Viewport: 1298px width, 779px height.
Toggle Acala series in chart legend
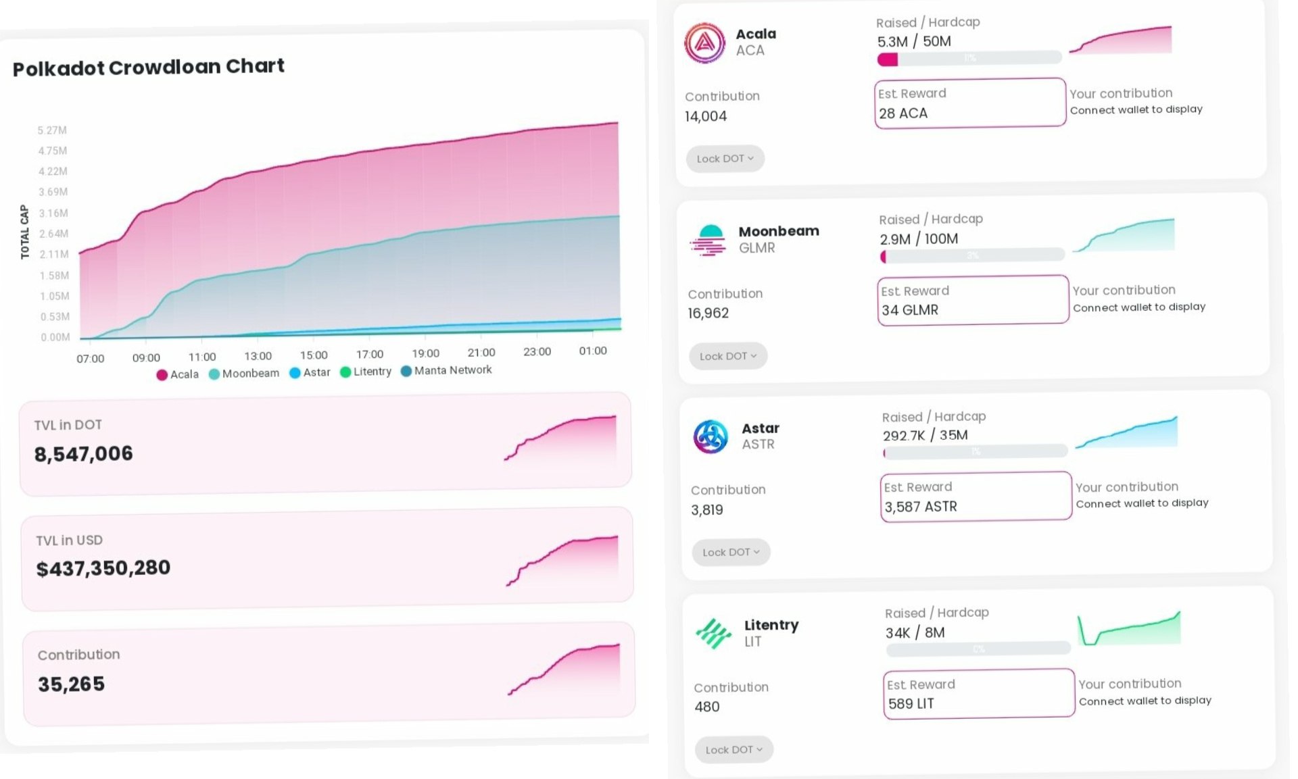[x=178, y=374]
